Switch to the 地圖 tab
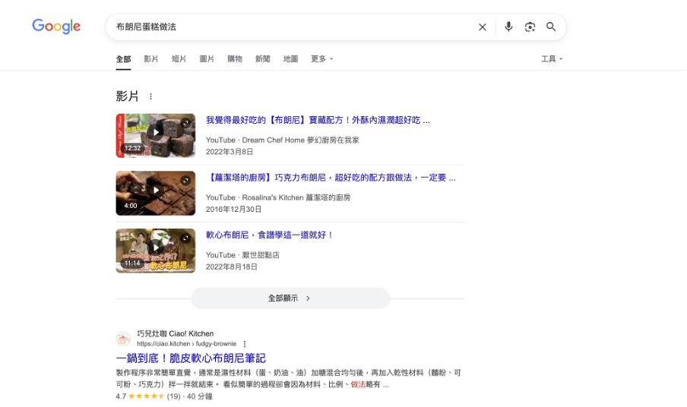 290,59
